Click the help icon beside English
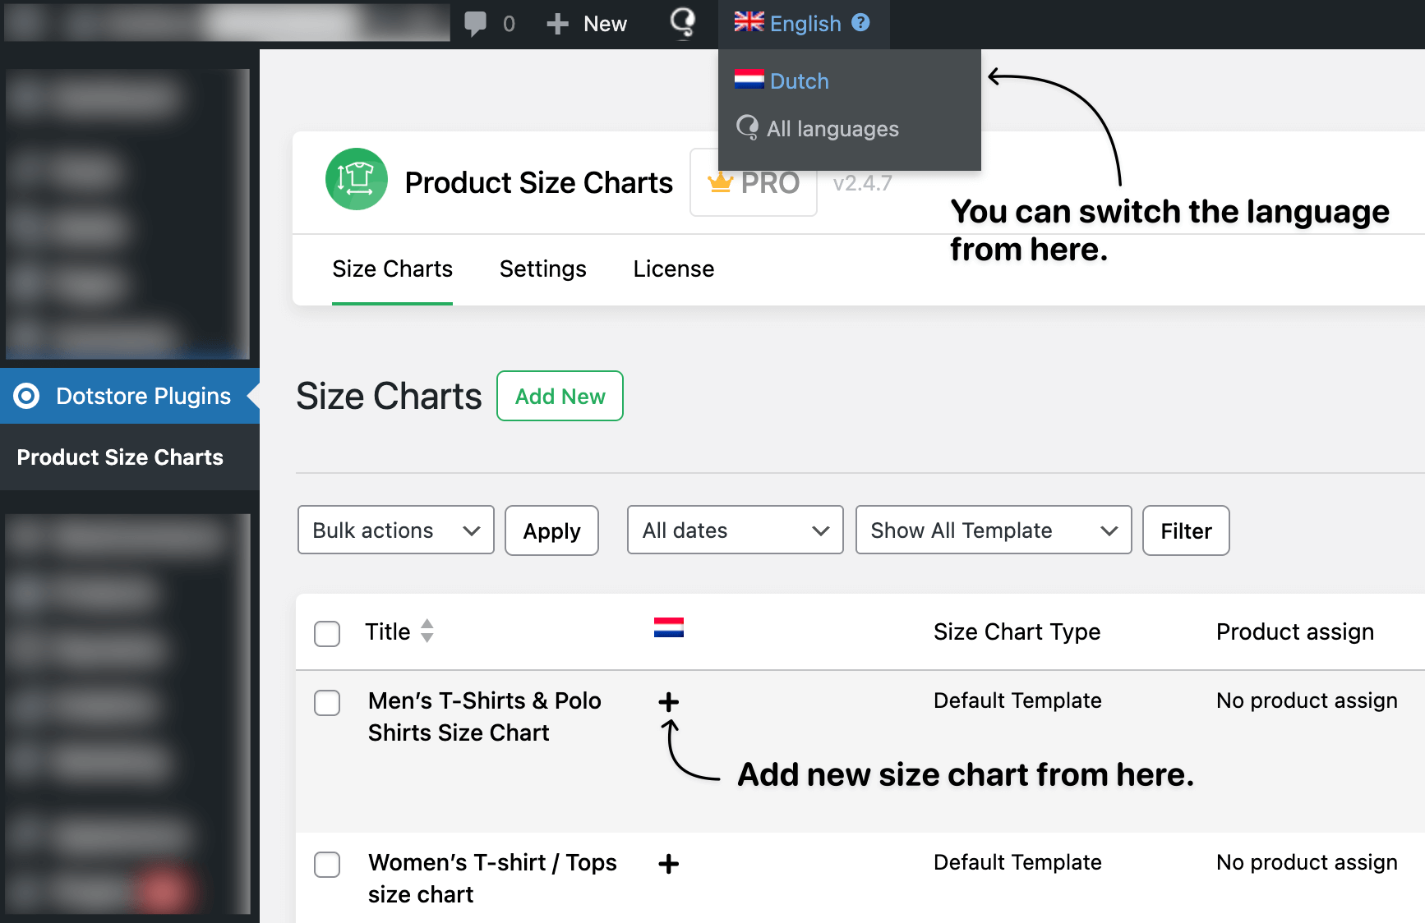 click(860, 22)
